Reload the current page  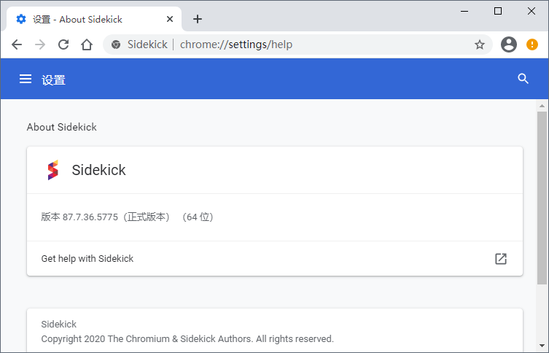63,44
